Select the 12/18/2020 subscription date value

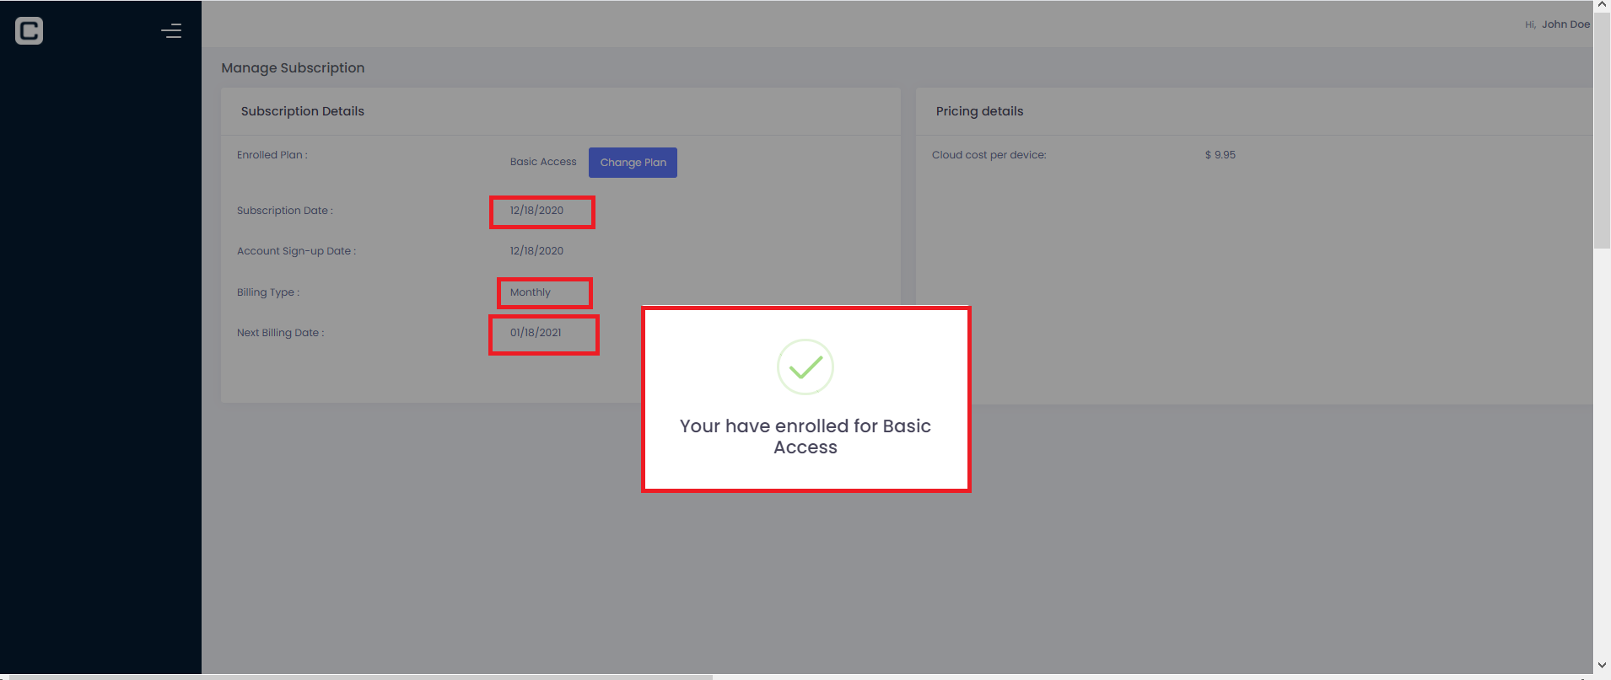(536, 211)
